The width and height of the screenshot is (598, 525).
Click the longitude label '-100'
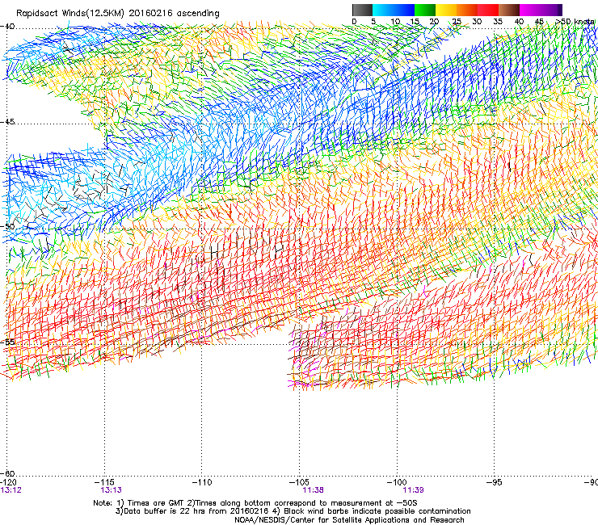point(397,483)
